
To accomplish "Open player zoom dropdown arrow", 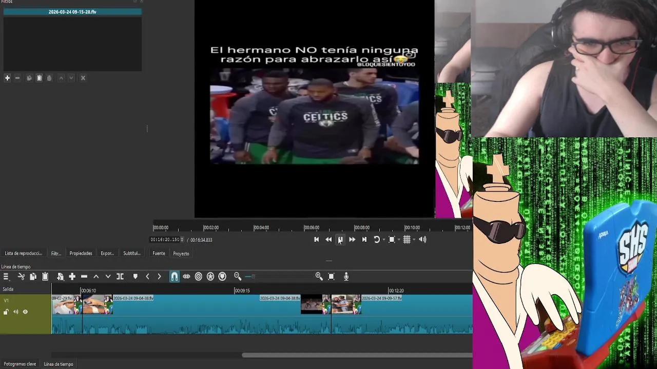I will [398, 240].
